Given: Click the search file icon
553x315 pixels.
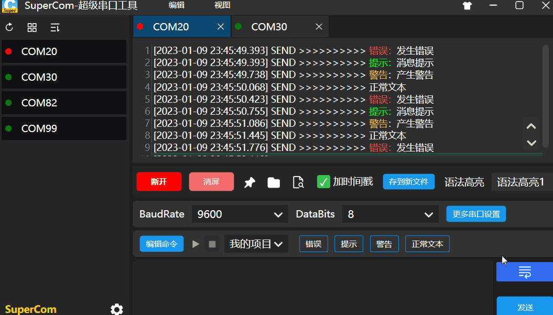Looking at the screenshot, I should tap(298, 182).
